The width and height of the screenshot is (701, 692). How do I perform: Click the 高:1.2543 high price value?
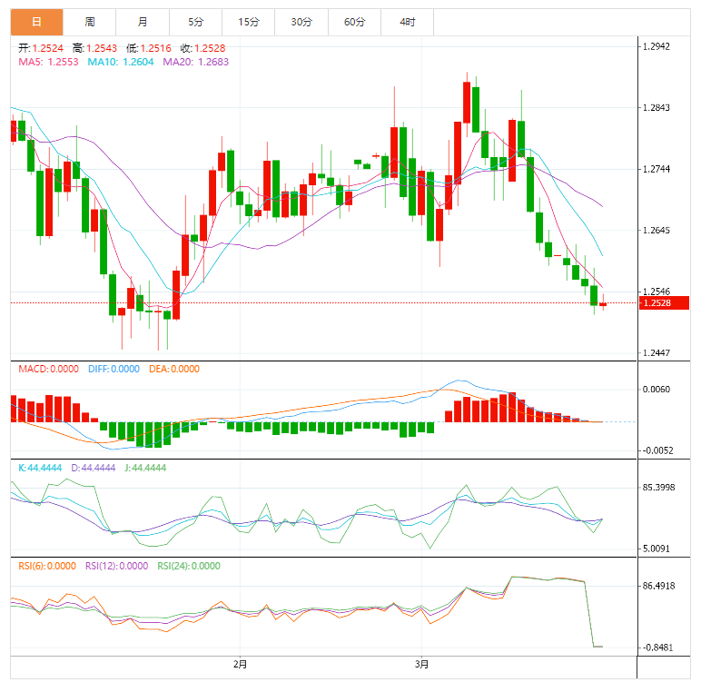tap(94, 48)
